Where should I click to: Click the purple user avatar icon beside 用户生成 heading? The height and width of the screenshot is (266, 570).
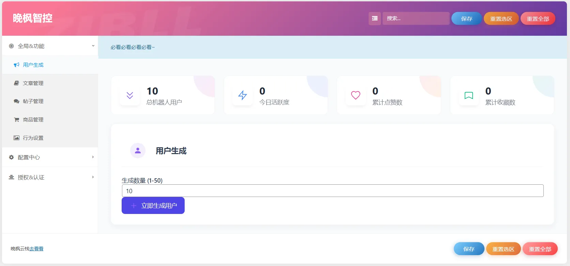[x=138, y=151]
